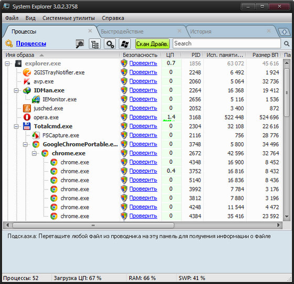Click the gear icon beside the Процессы heading
This screenshot has height=284, width=294.
9,44
